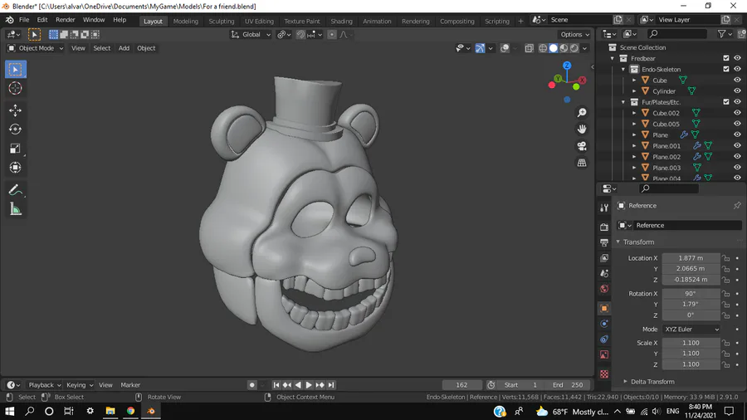Open the Texture properties tab
The height and width of the screenshot is (420, 747).
(x=604, y=374)
